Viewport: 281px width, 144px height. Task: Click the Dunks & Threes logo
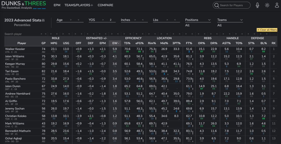click(24, 5)
